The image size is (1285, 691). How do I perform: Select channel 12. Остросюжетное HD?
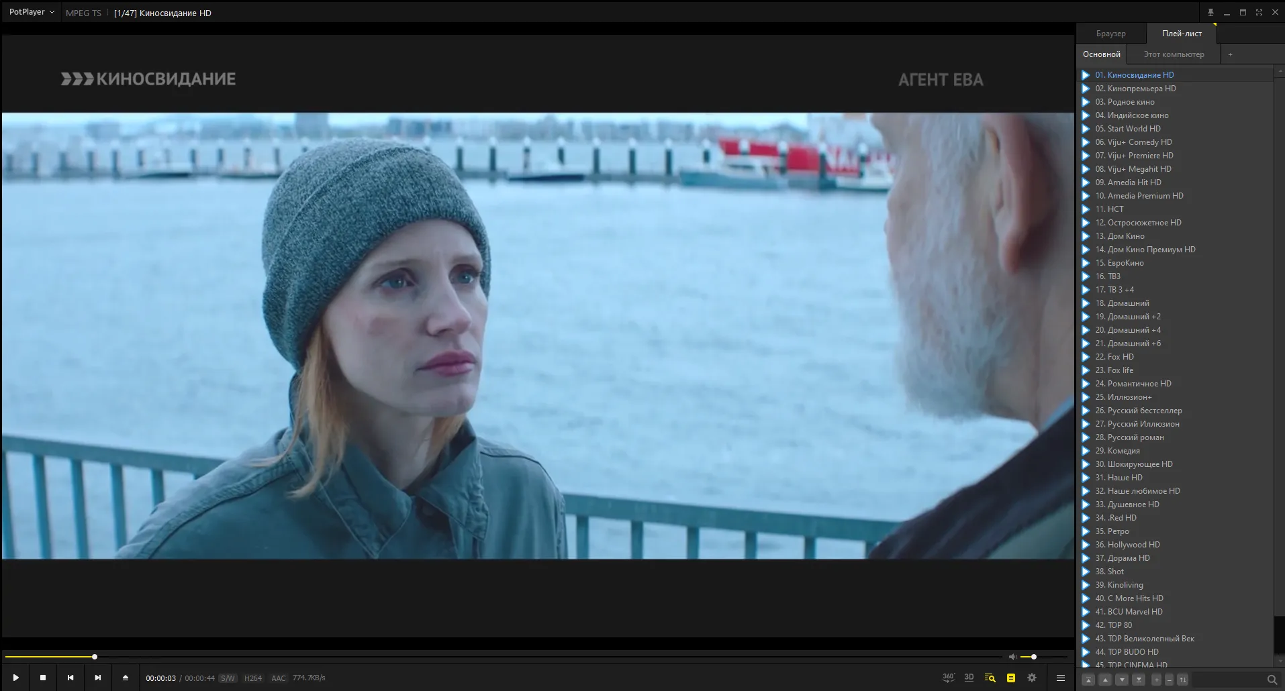[1176, 223]
